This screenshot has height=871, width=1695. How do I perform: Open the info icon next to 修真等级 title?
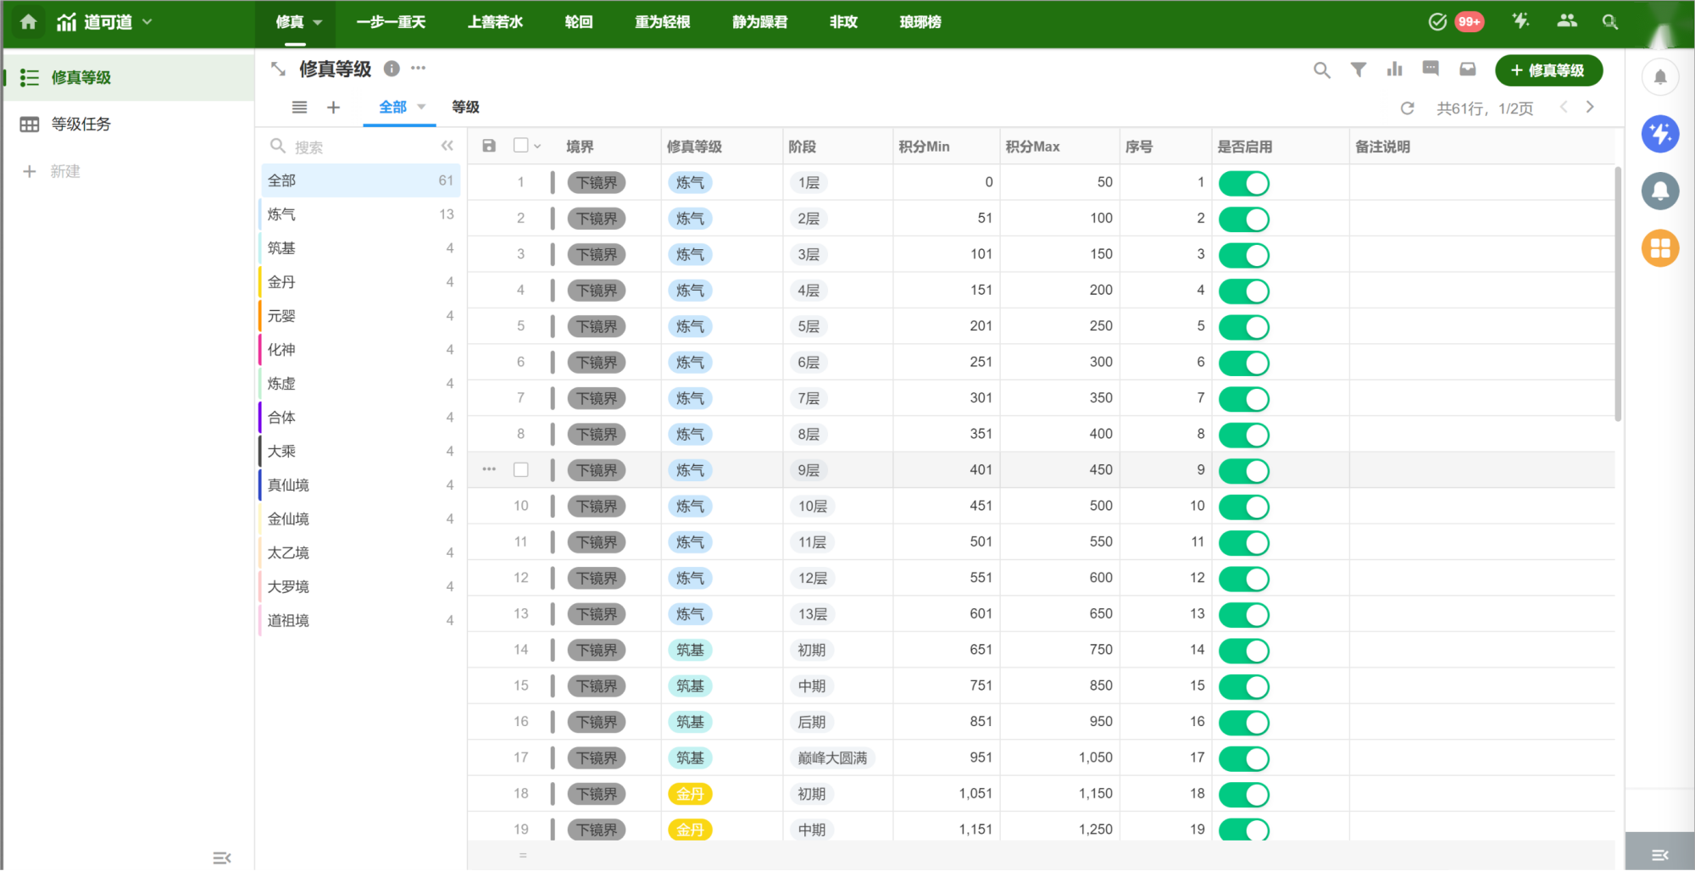click(392, 69)
